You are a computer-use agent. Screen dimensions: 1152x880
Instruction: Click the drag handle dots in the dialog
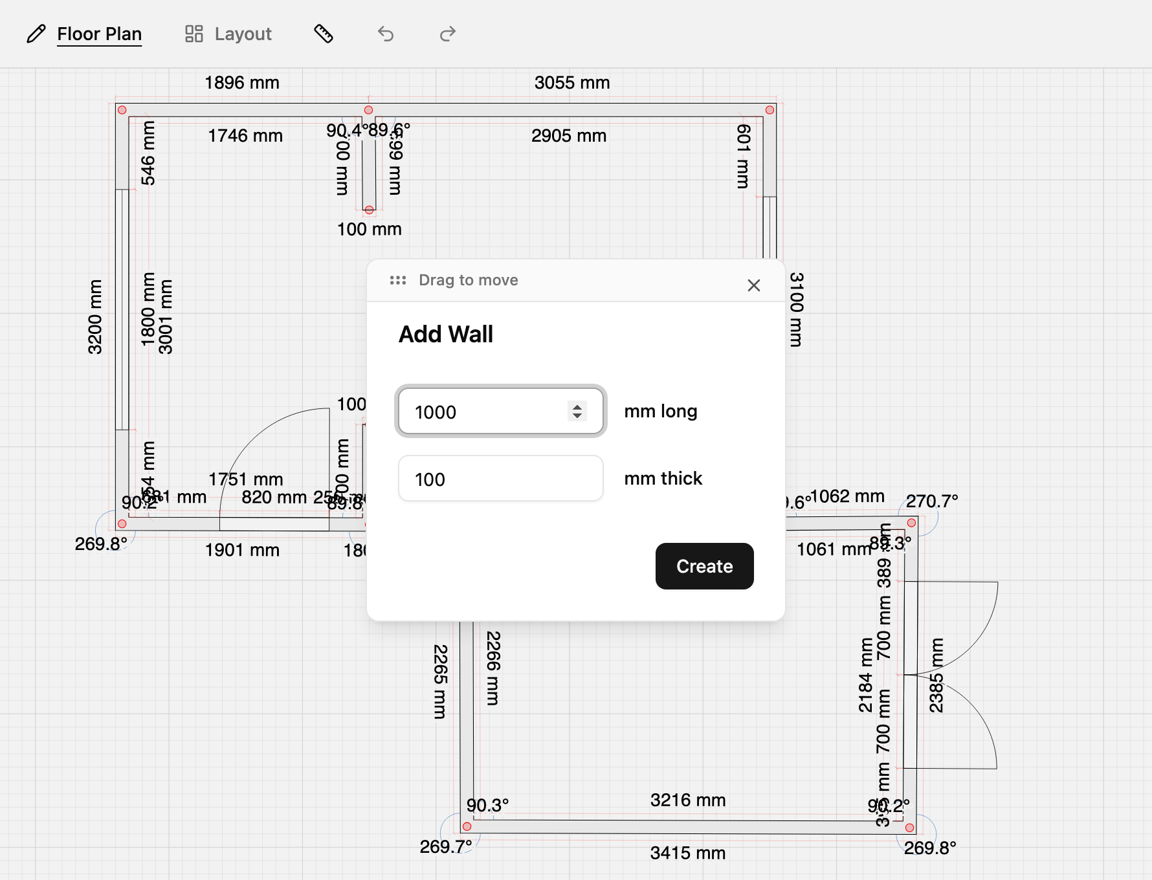[398, 280]
